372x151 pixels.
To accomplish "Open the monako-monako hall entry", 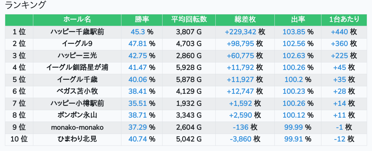I will [77, 127].
